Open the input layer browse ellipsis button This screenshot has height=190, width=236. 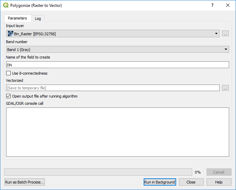[x=225, y=34]
